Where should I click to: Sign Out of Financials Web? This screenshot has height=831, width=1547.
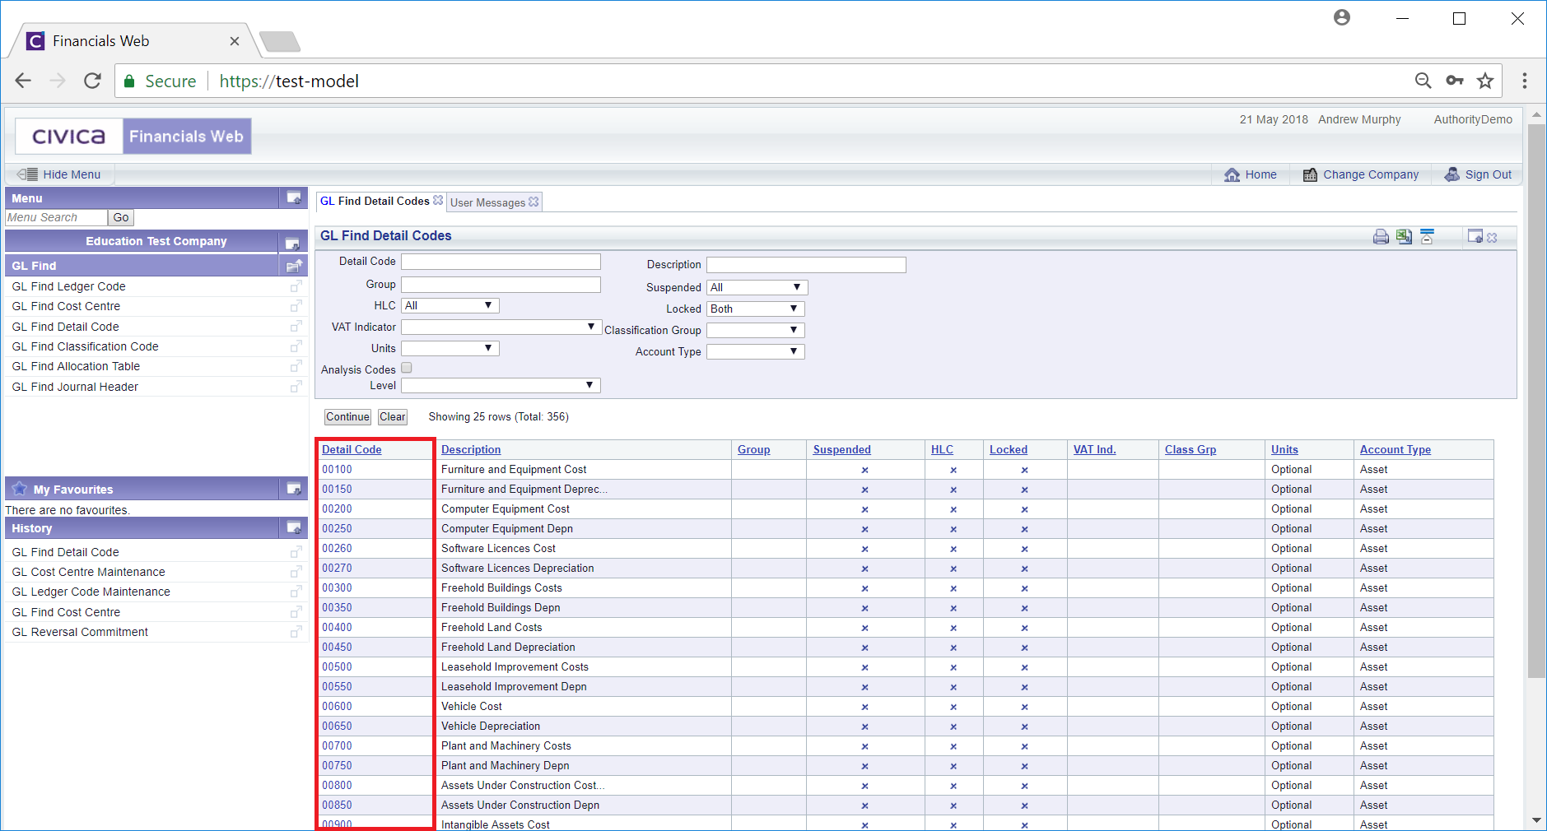1478,174
